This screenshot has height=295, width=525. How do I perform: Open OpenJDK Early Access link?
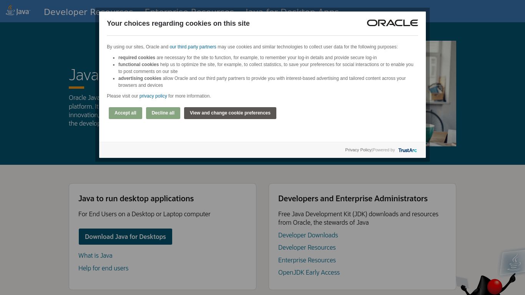coord(309,272)
